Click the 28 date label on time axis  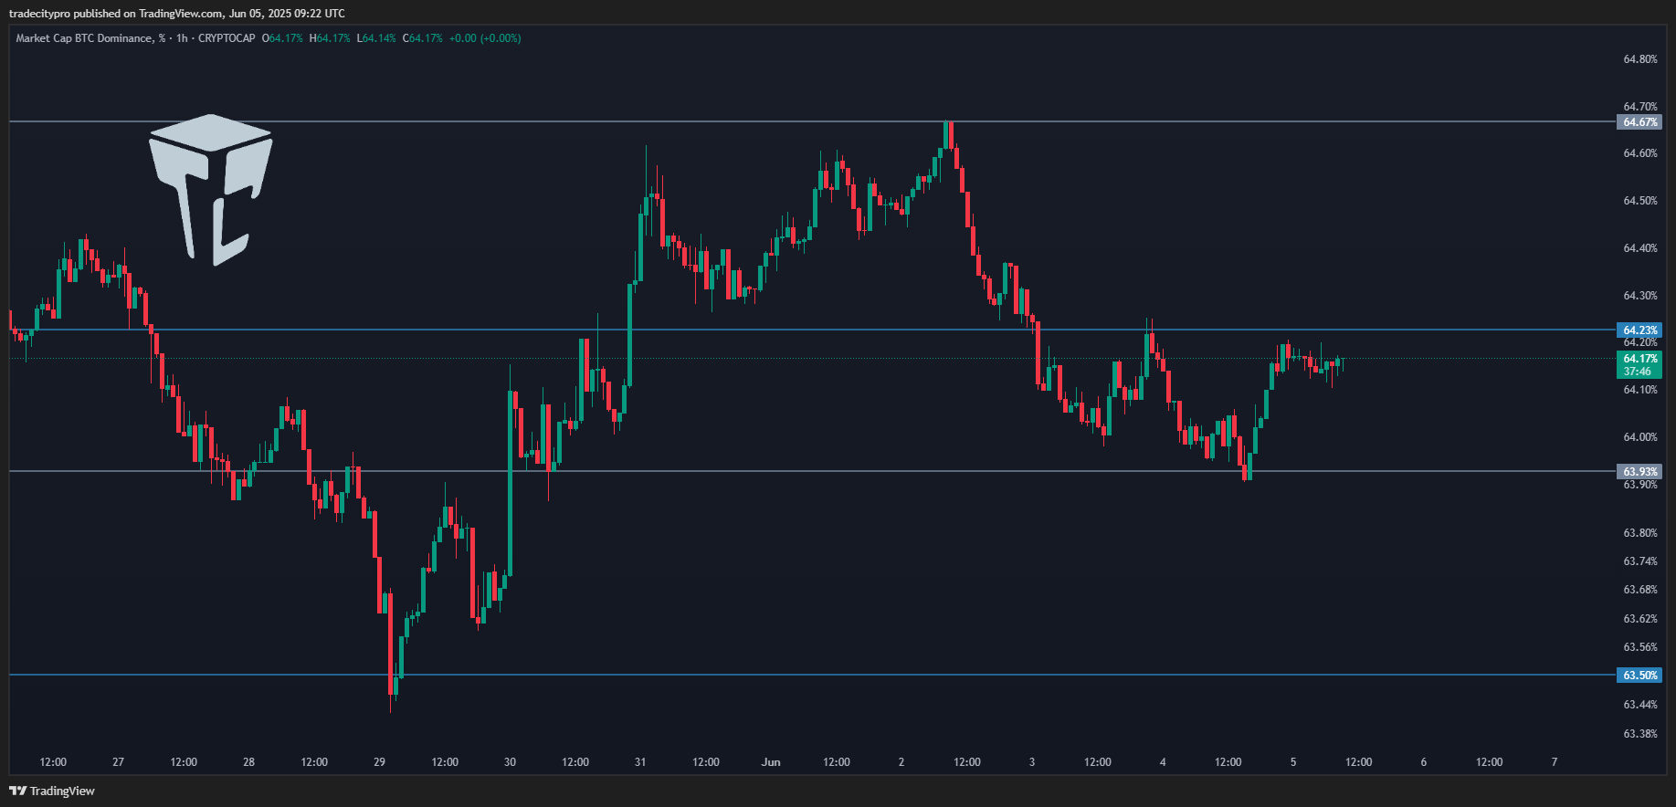248,762
